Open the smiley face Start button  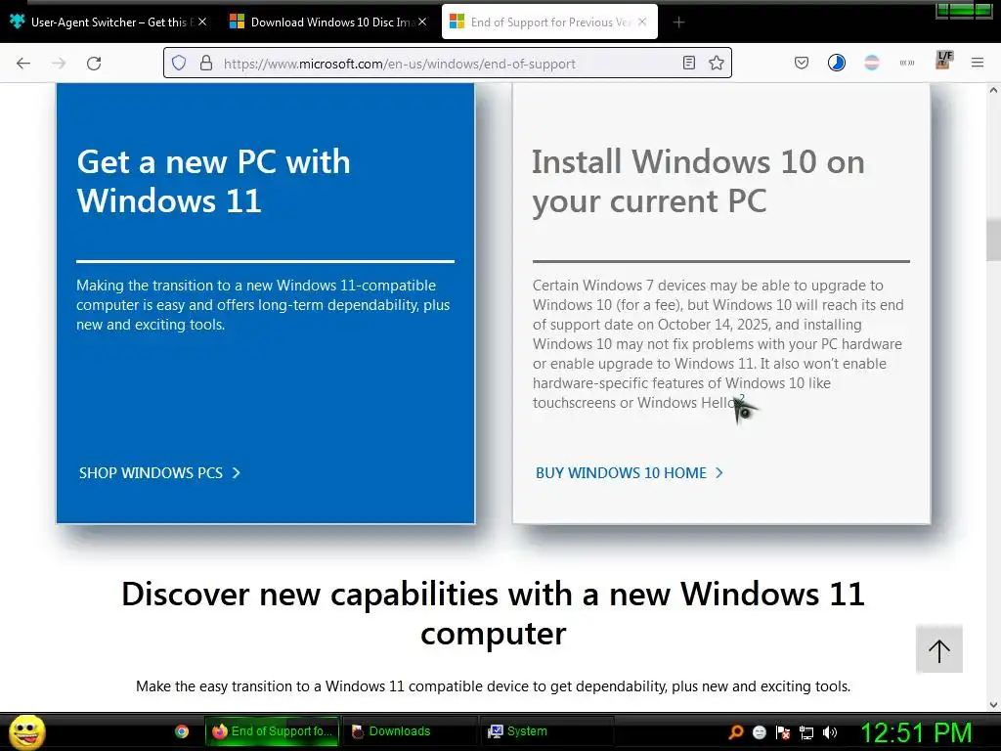[x=26, y=731]
